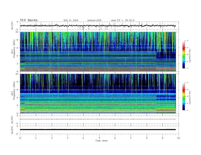Click the ch.1 spectrogram color scale bar

[x=183, y=54]
